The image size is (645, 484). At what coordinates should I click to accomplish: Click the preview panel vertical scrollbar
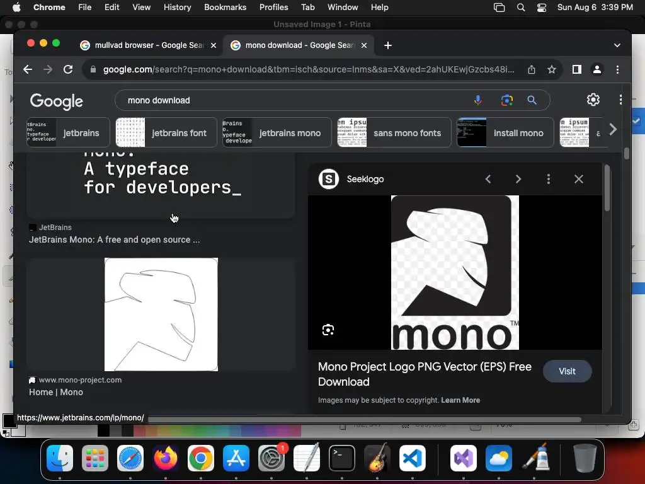coord(607,188)
